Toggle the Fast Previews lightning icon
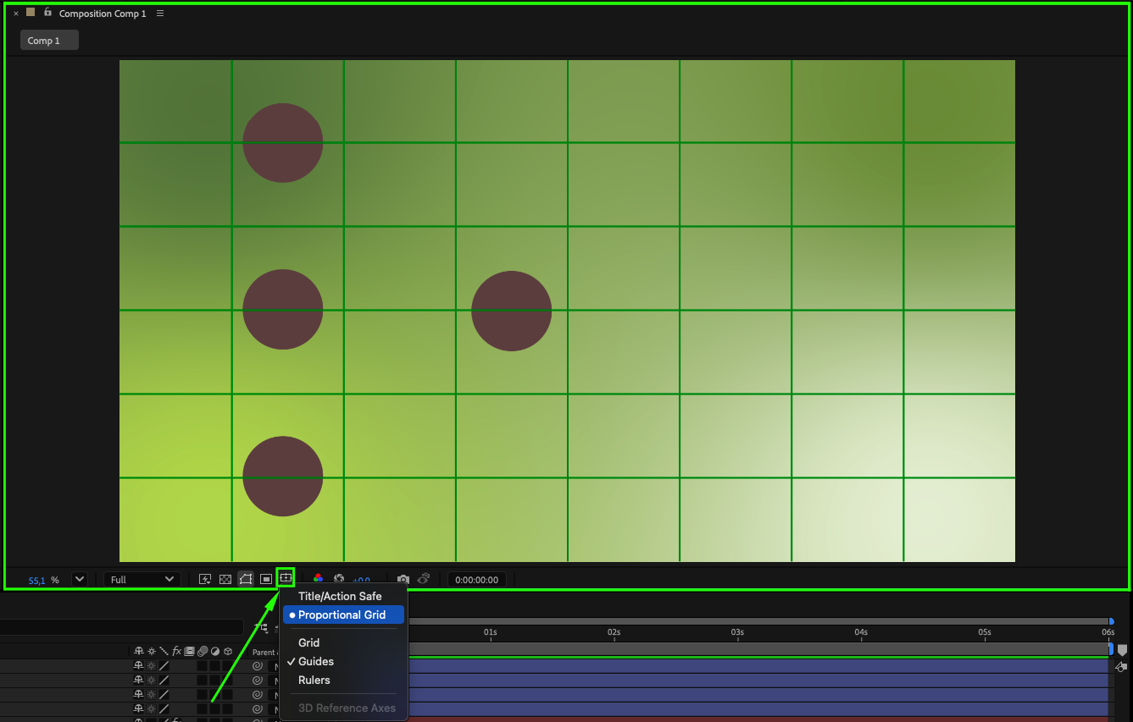 pos(205,579)
